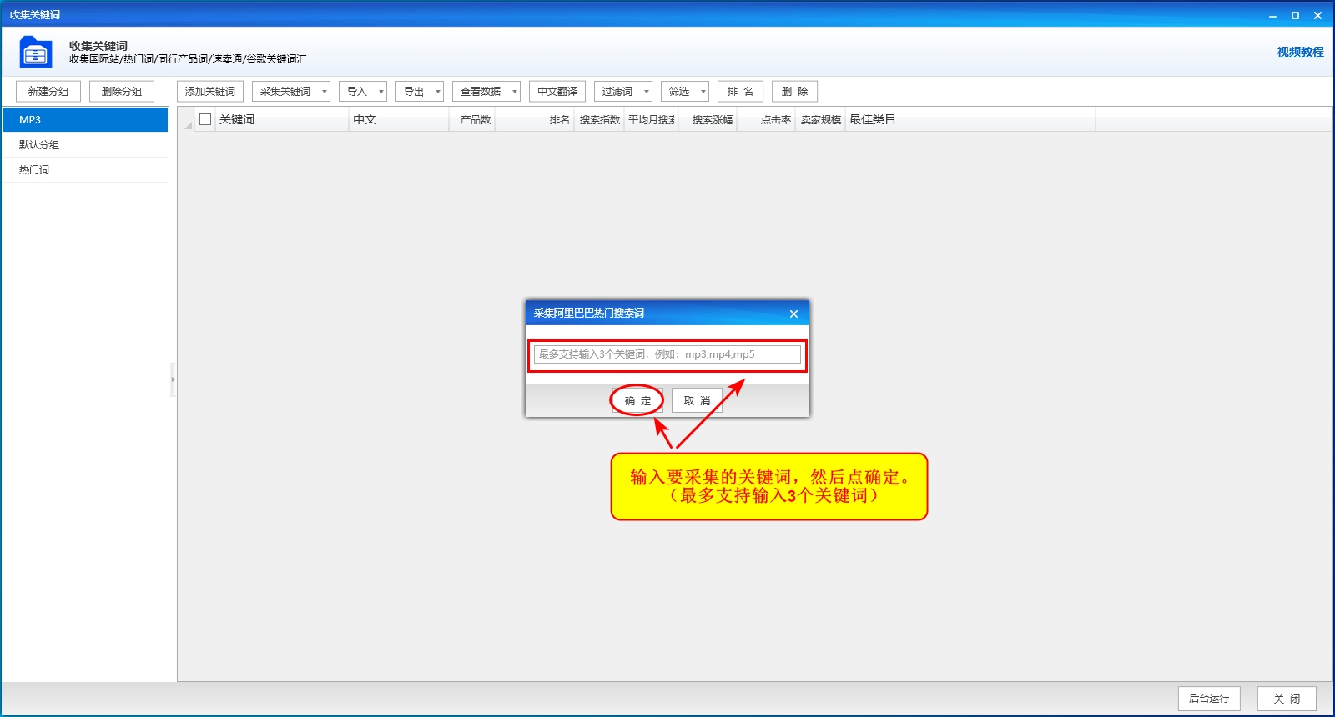Sort by the 搜索涨幅 column header
Screen dimensions: 1335x717
708,119
